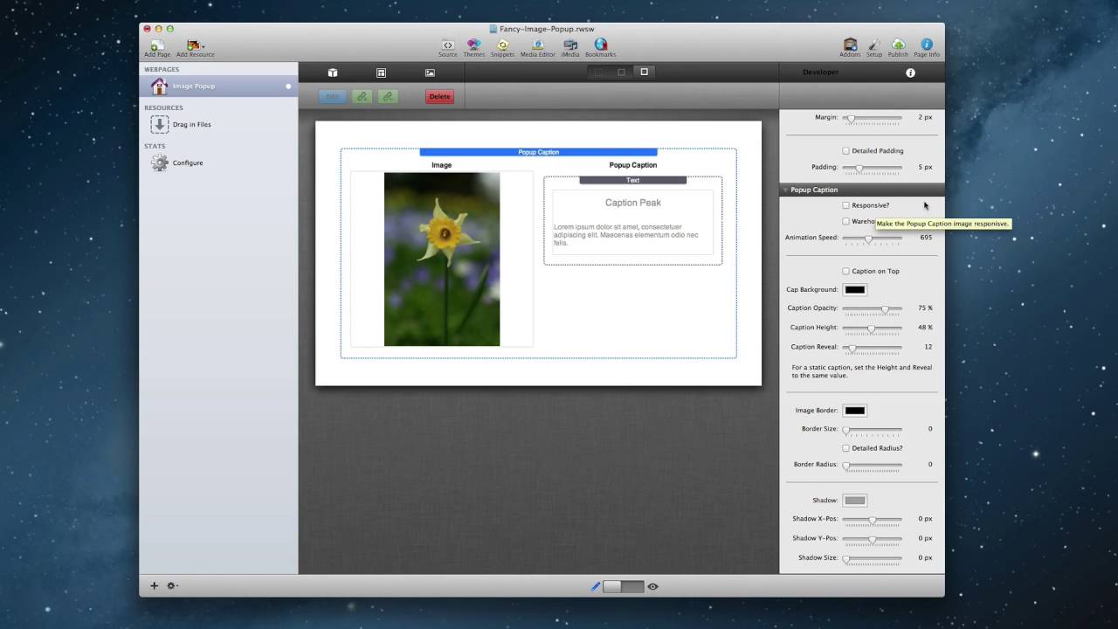Click the Configure stats label
Screen dimensions: 1118x629
pos(188,162)
